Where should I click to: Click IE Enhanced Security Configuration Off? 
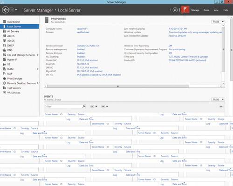tap(170, 53)
